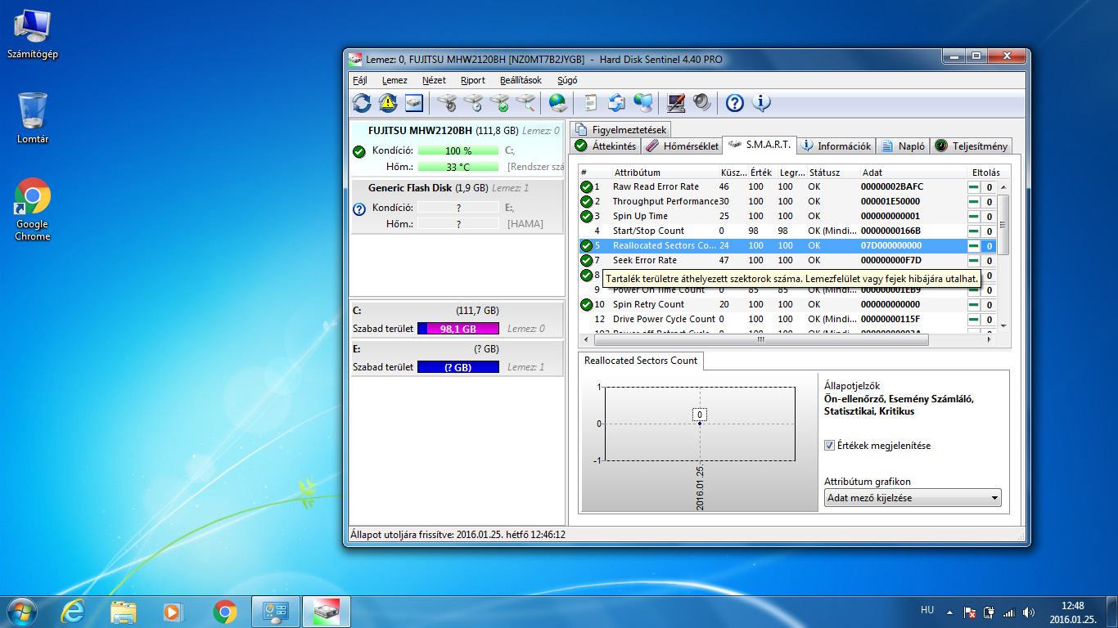Click the blue arrows refresh icon in toolbar
1118x628 pixels.
pos(362,103)
